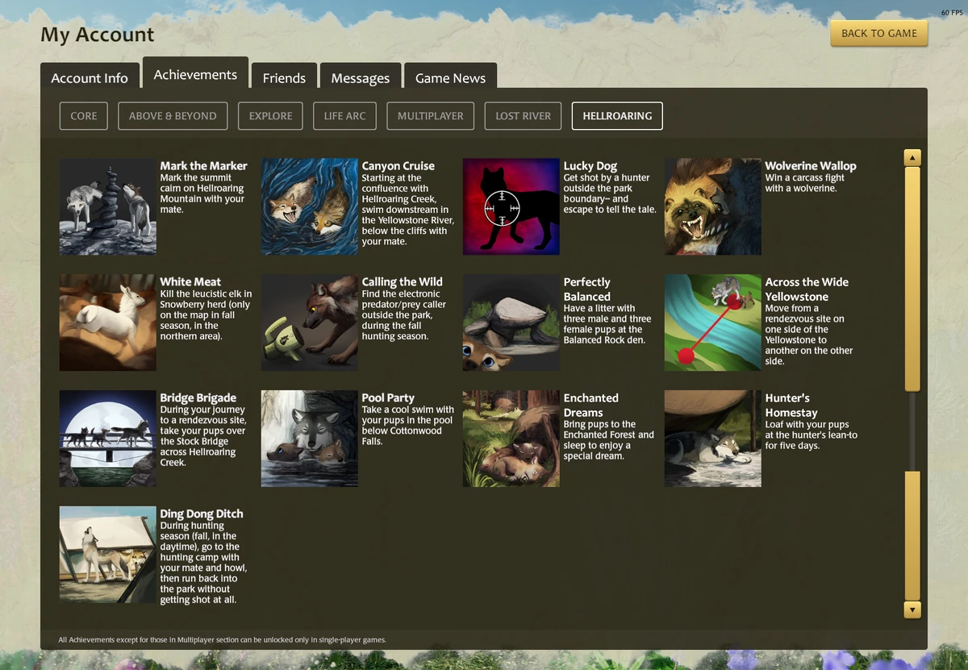The width and height of the screenshot is (968, 670).
Task: Select the Calling the Wild caller image
Action: tap(309, 323)
